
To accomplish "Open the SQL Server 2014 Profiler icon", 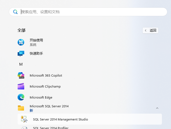I will coord(24,128).
